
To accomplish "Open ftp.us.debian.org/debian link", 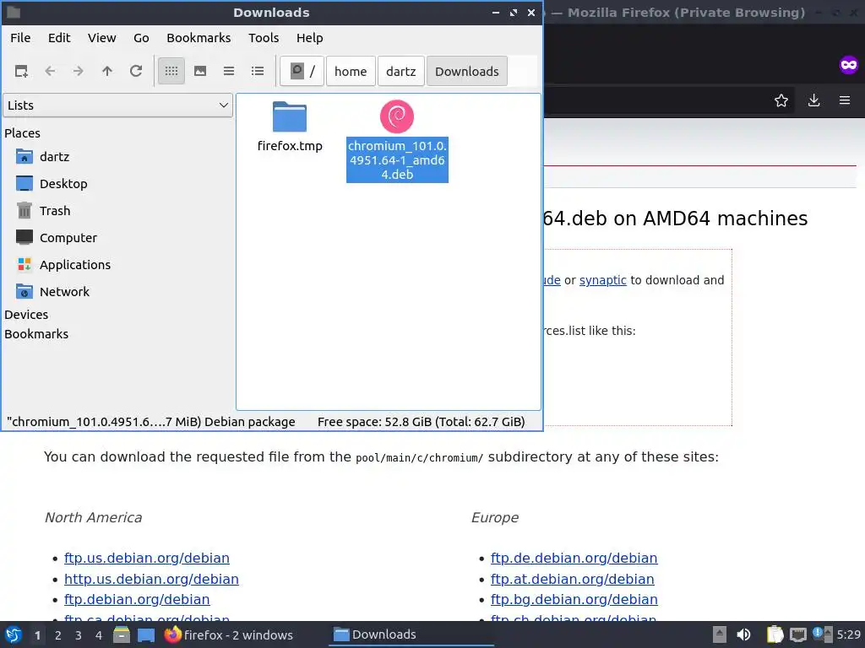I will click(x=147, y=559).
